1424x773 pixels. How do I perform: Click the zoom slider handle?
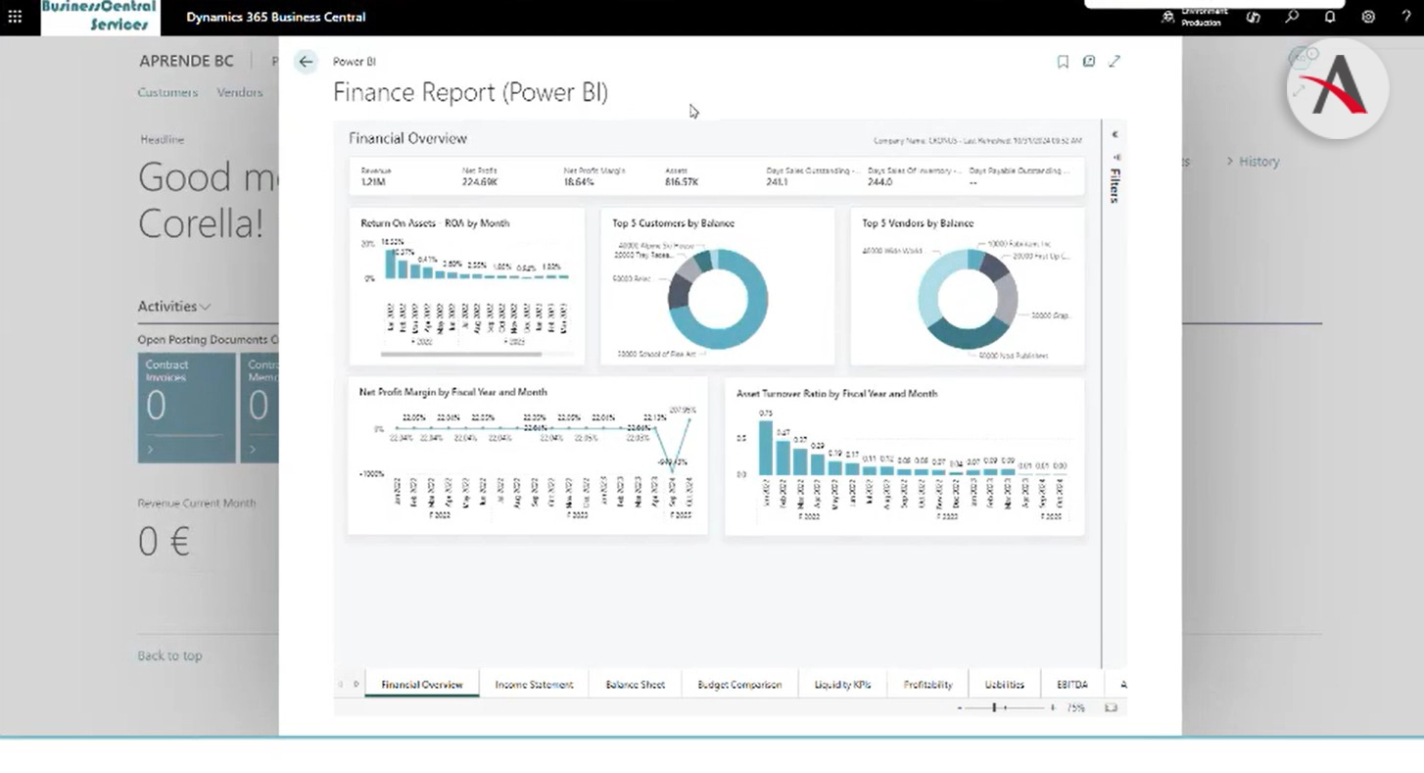[994, 707]
